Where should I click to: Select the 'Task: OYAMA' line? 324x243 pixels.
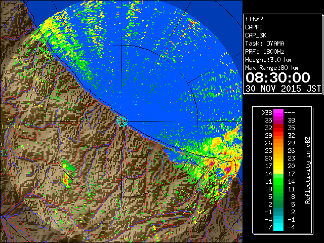(x=265, y=44)
